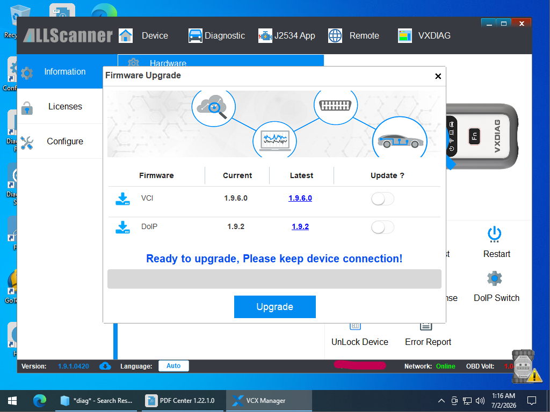
Task: Click the Hardware section header
Action: (x=221, y=60)
